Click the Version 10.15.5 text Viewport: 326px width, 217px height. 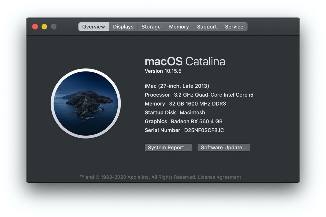pos(163,71)
